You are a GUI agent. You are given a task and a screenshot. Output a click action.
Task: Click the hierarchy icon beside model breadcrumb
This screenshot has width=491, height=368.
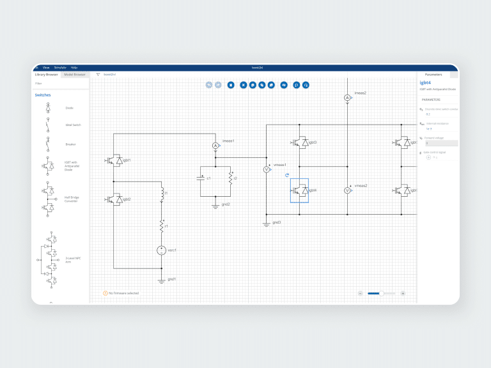[98, 75]
